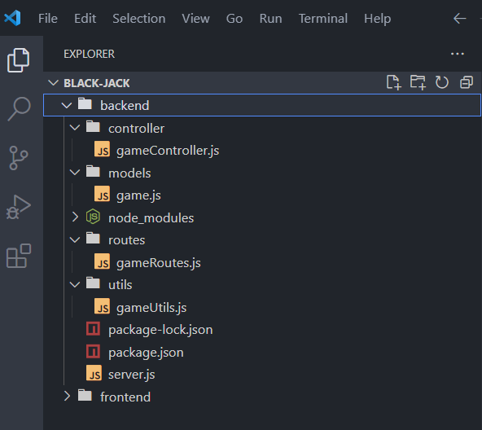
Task: Collapse the utils folder chevron
Action: pos(75,284)
